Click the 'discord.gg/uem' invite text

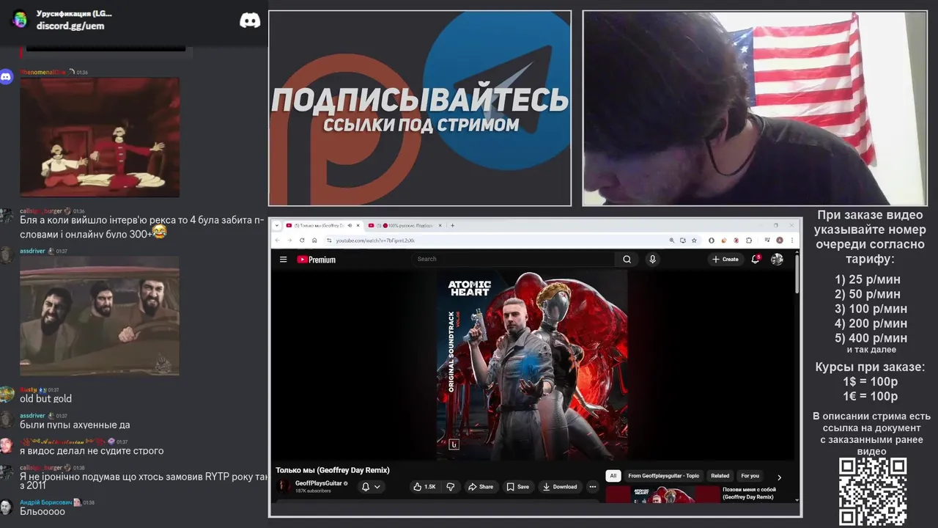pos(70,26)
